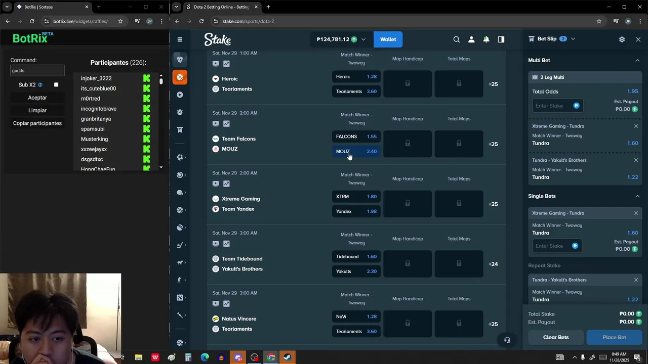Remove Tundra - Yakult's Brothers leg from Multi Bet
The width and height of the screenshot is (648, 364).
[636, 160]
